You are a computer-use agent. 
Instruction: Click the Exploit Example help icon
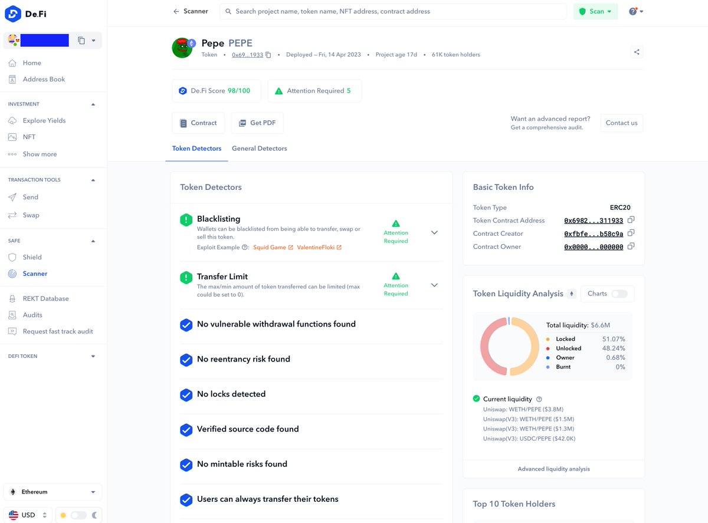click(x=245, y=248)
